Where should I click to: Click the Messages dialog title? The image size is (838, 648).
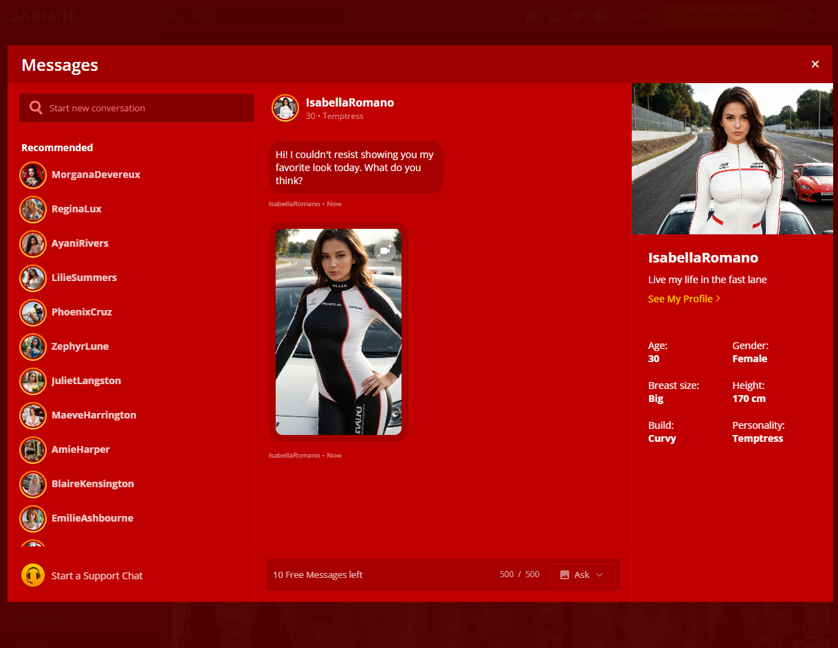(60, 65)
